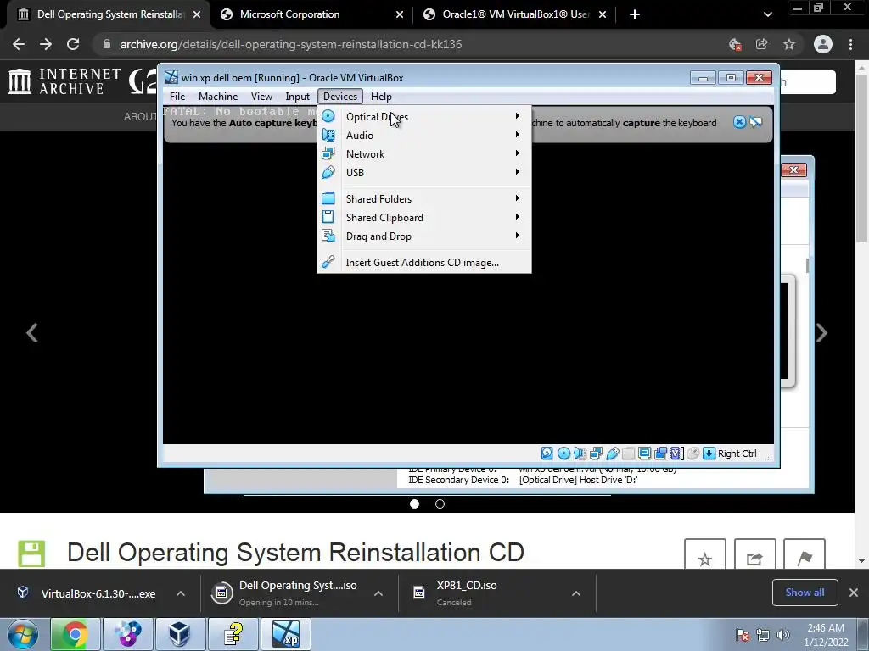
Task: Click the Network icon in Devices menu
Action: [328, 154]
